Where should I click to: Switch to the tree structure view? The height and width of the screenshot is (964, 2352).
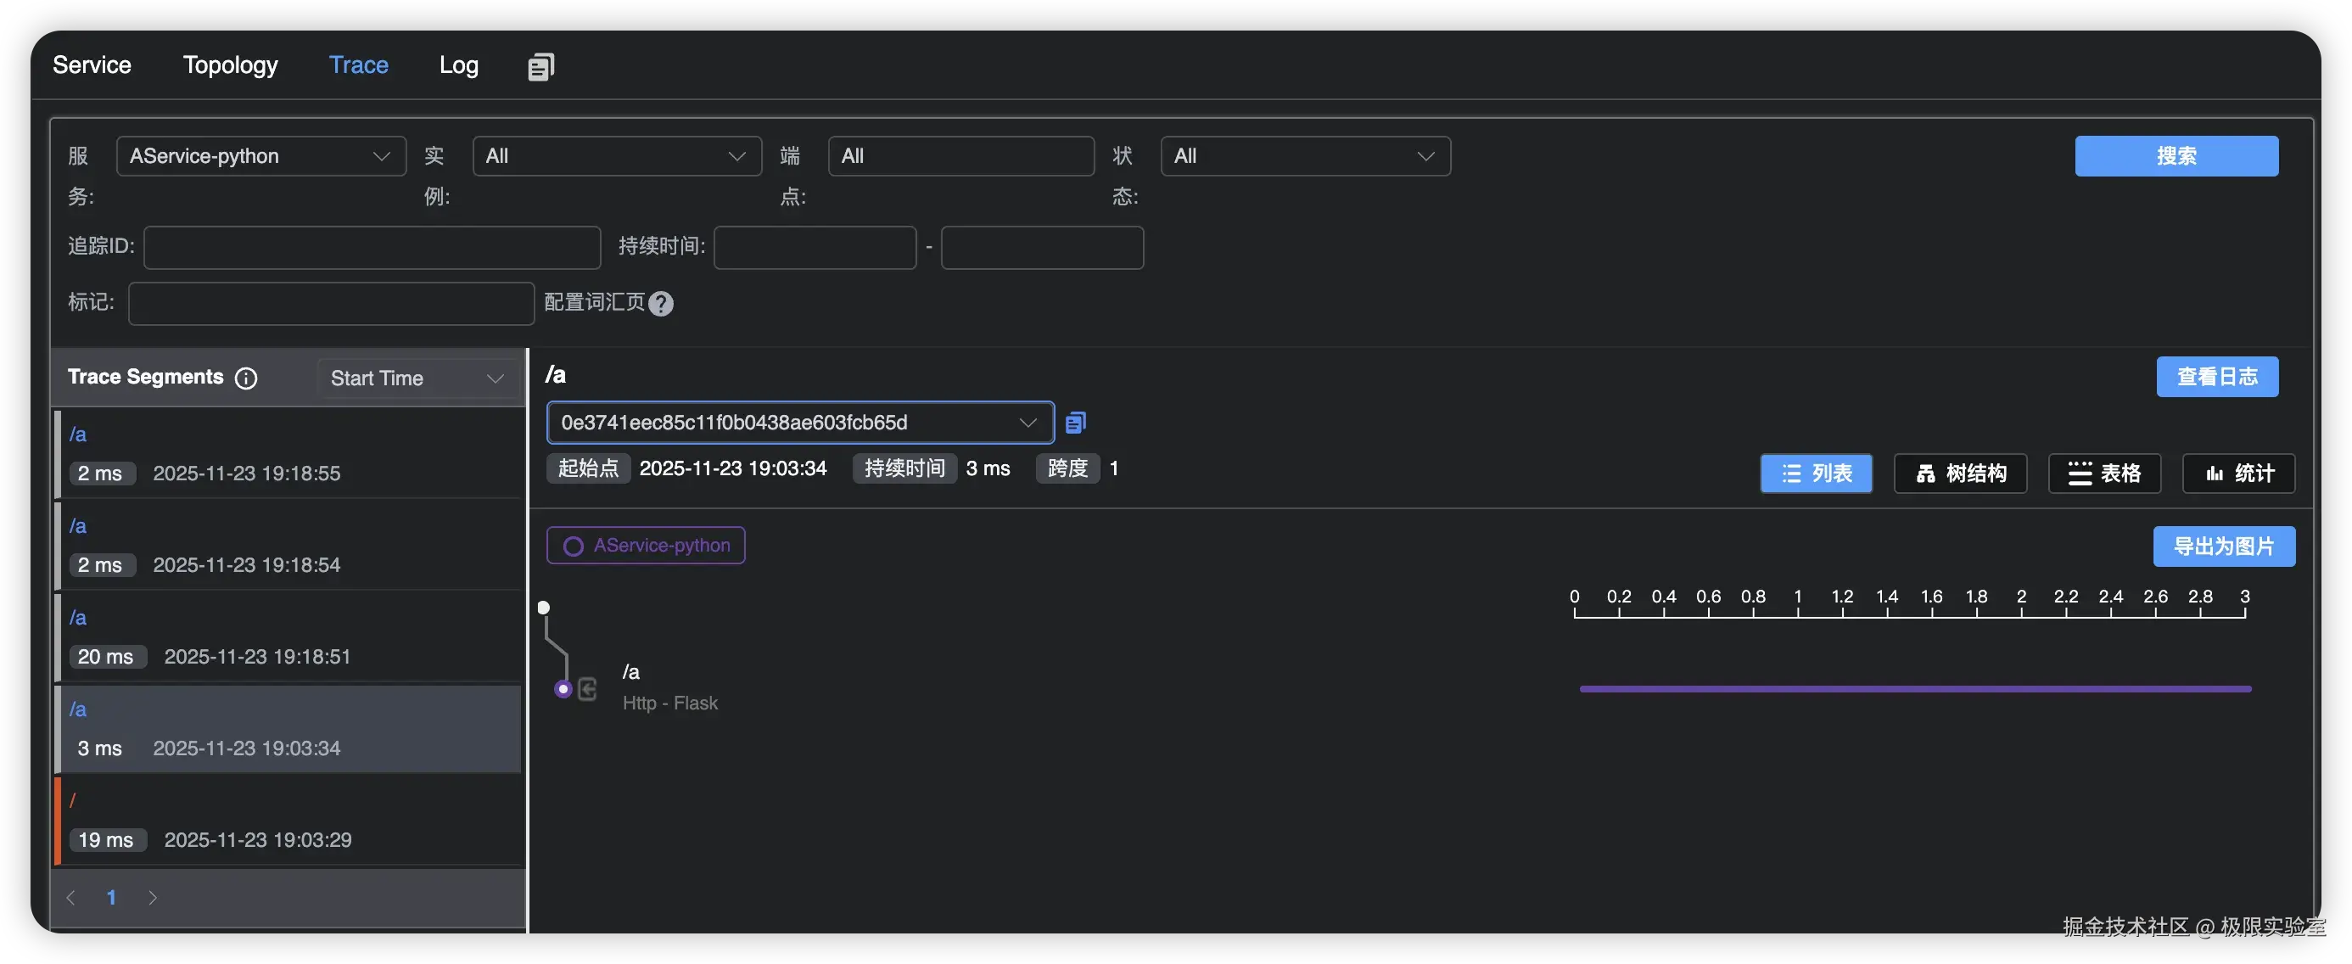pos(1959,473)
